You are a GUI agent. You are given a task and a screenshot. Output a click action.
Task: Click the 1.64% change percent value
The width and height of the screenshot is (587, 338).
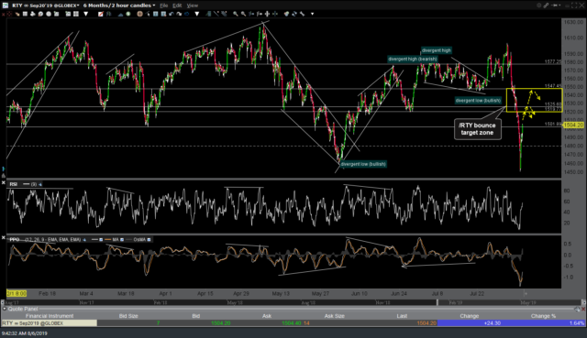point(577,323)
